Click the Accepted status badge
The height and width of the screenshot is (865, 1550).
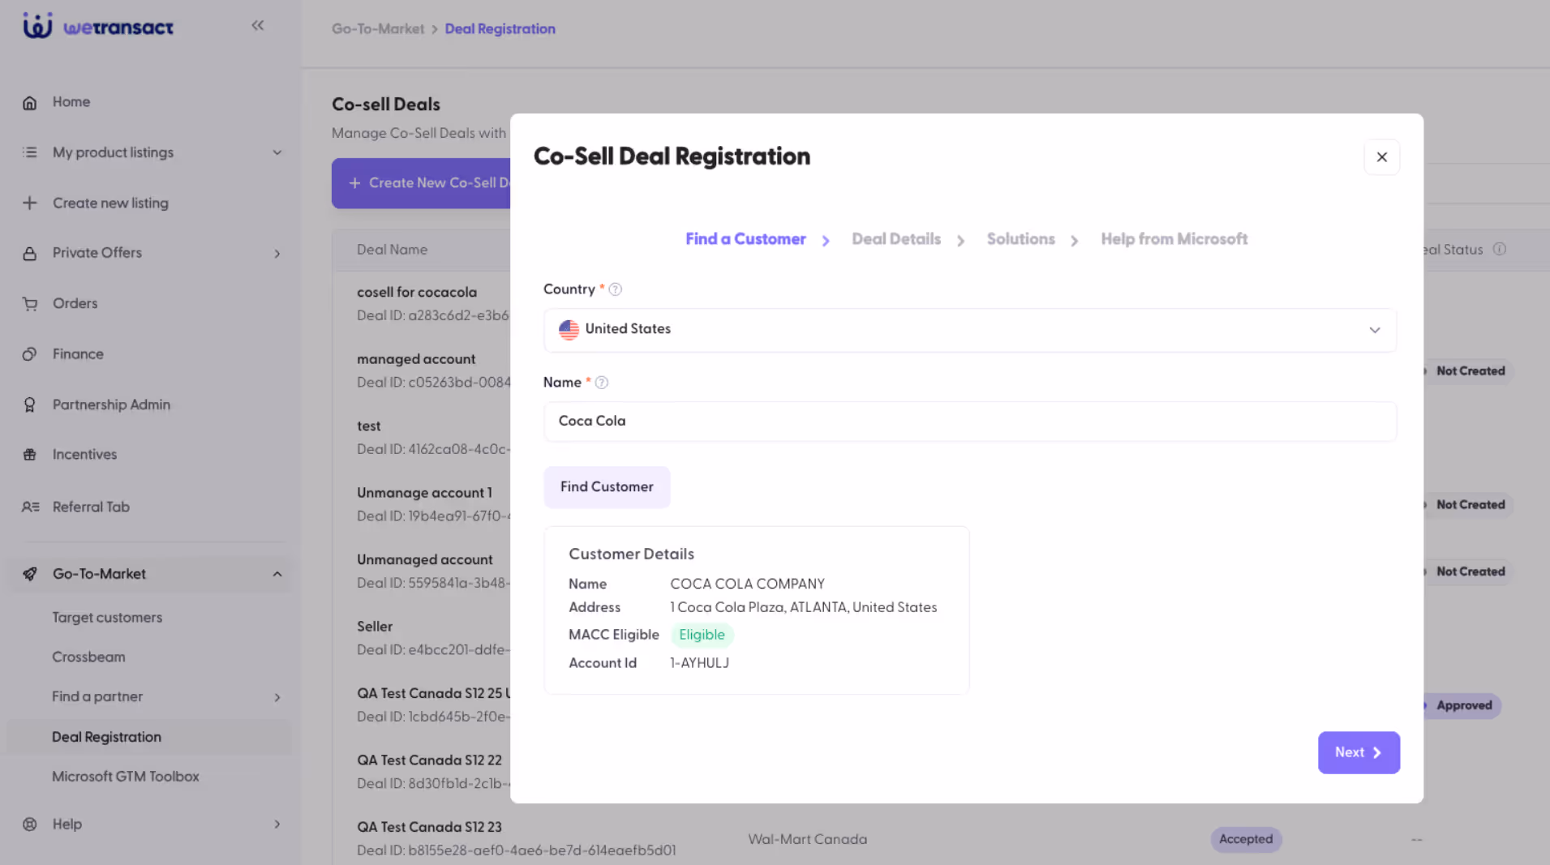tap(1246, 839)
